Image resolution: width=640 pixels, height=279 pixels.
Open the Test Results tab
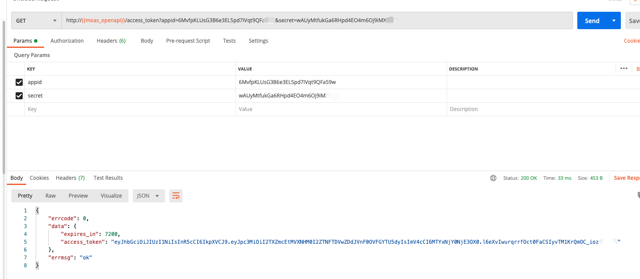108,178
